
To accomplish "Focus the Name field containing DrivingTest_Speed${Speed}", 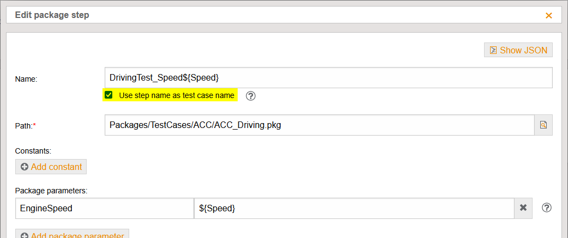I will click(328, 77).
